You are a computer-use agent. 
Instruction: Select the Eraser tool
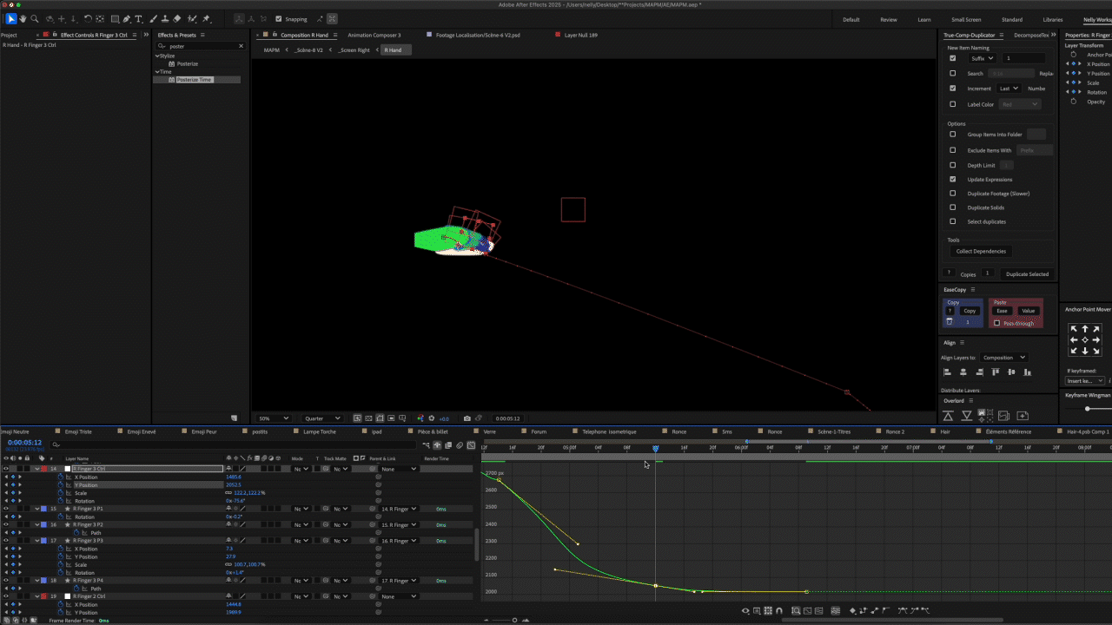(177, 18)
